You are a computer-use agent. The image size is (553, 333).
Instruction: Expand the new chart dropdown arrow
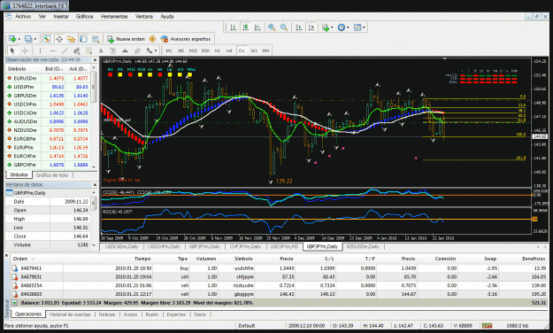(19, 39)
